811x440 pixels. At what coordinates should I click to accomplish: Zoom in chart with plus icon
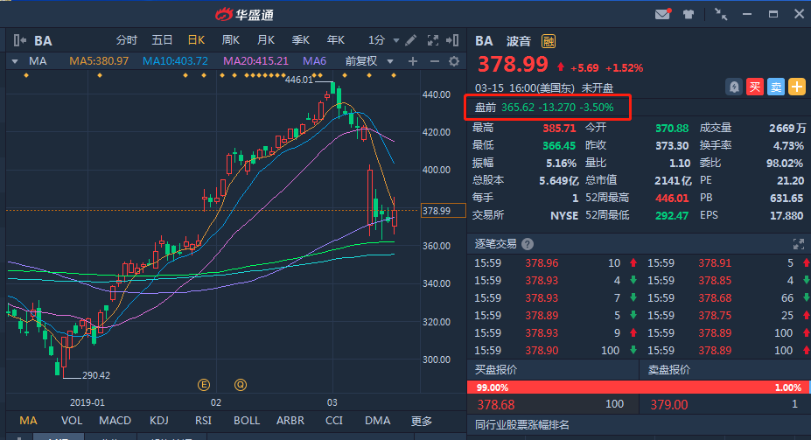tap(413, 61)
